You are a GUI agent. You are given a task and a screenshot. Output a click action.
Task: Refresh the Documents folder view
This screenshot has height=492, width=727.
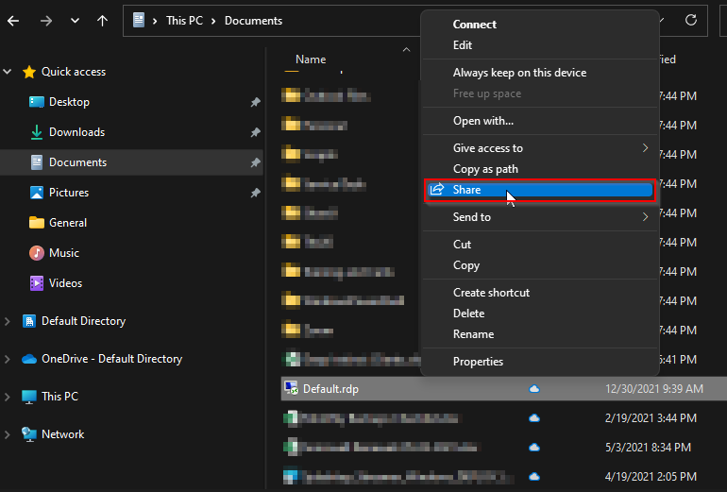(x=691, y=21)
